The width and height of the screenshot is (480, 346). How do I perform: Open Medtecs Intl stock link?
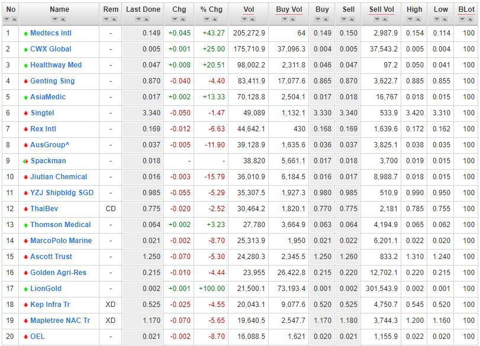[51, 33]
